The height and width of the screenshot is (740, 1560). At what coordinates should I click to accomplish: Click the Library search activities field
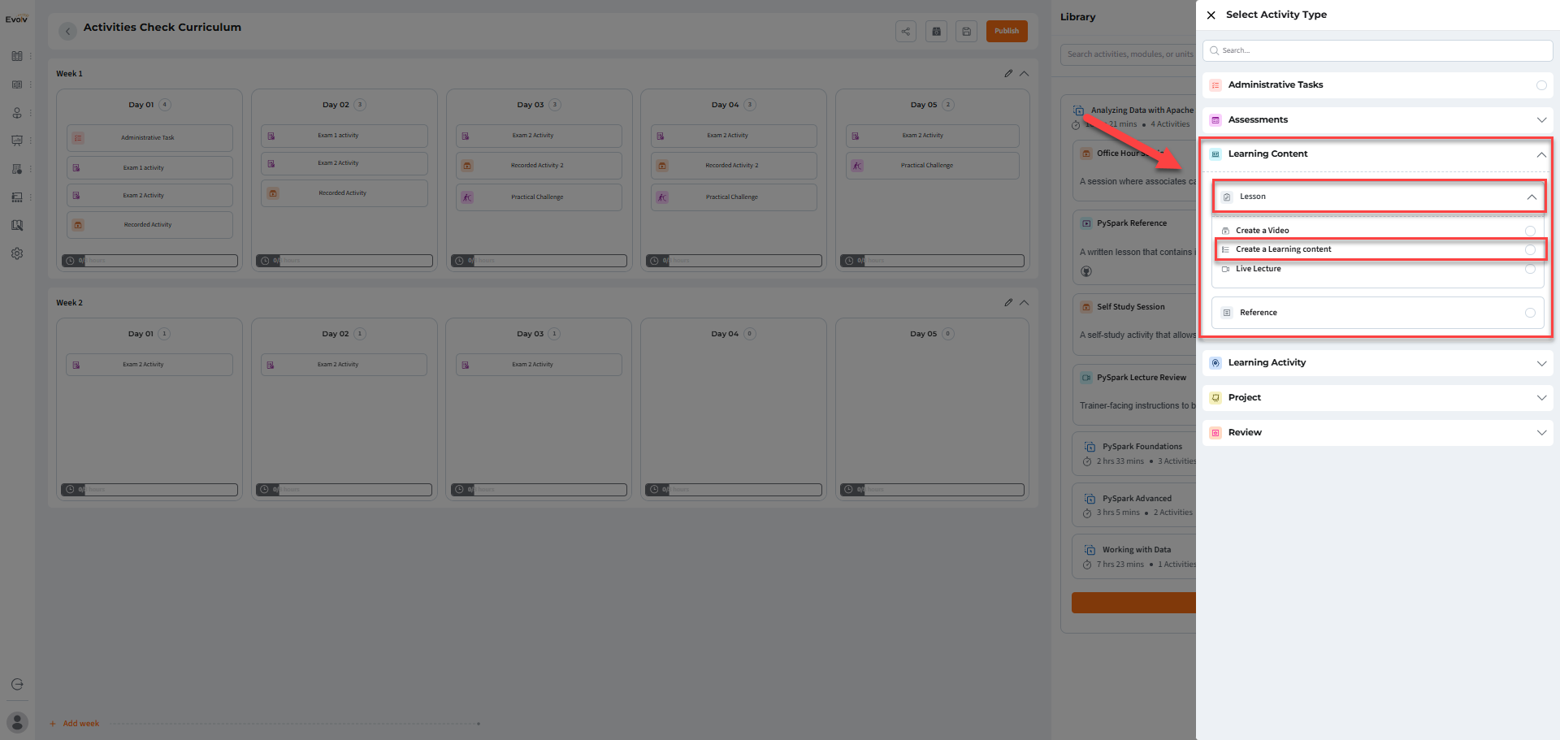coord(1129,54)
